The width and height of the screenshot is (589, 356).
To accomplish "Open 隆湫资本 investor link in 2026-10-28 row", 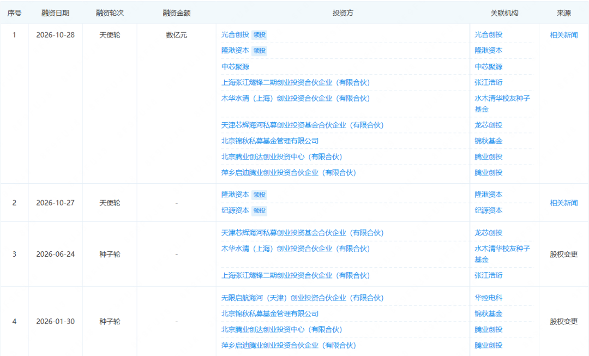I will click(235, 50).
